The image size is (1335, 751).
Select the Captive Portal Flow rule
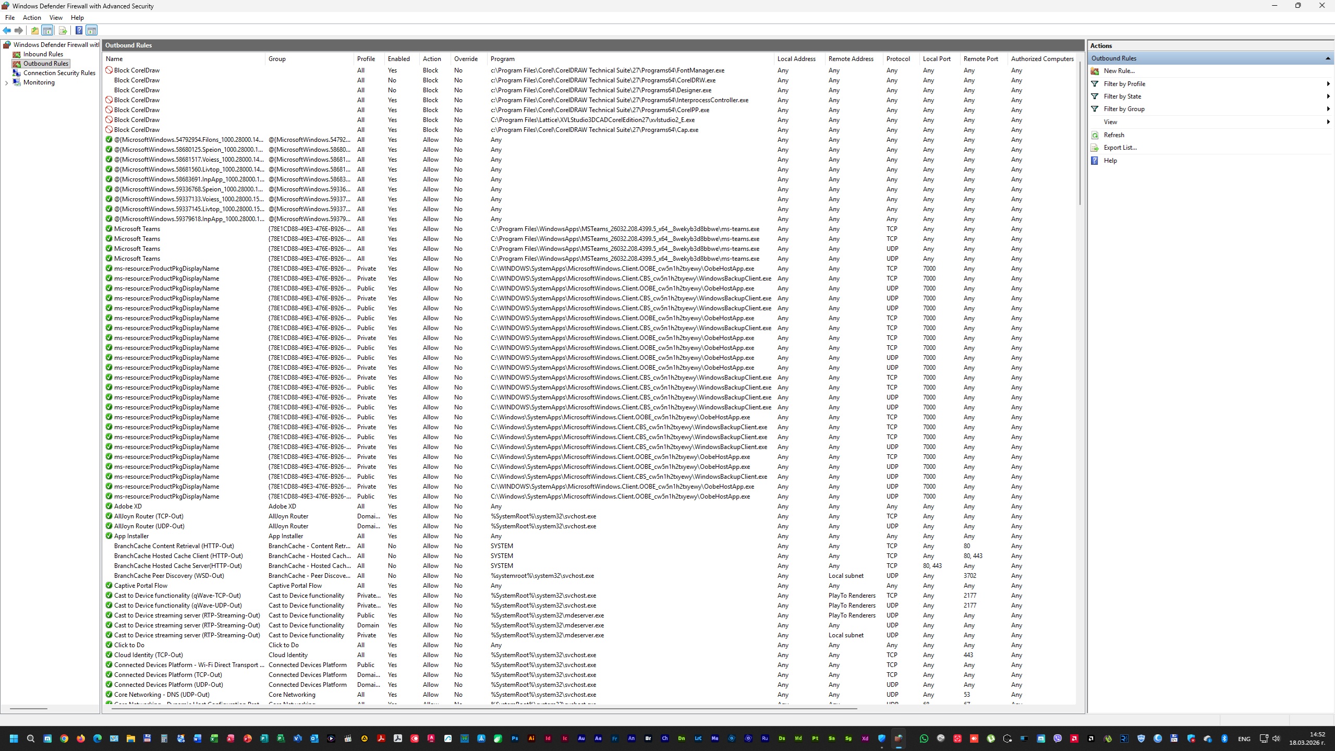[589, 586]
